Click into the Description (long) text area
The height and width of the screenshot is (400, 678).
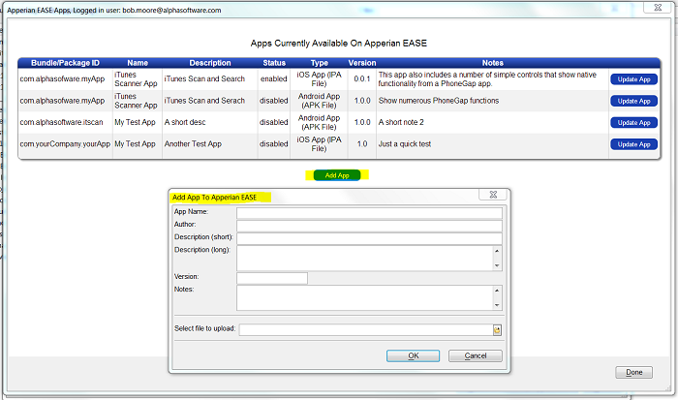click(365, 259)
